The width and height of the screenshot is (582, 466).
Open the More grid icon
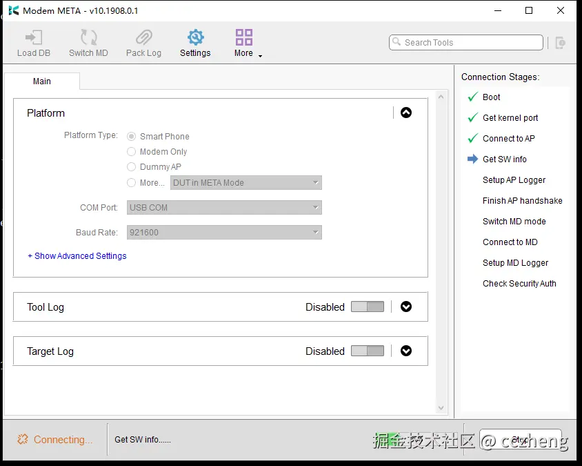[x=244, y=37]
